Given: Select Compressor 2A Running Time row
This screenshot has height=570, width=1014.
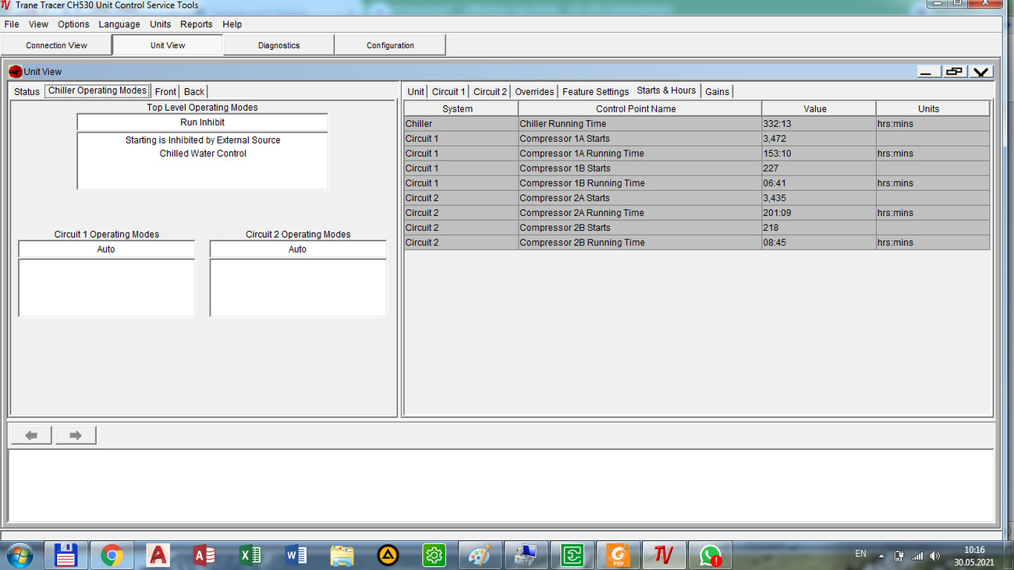Looking at the screenshot, I should click(697, 213).
